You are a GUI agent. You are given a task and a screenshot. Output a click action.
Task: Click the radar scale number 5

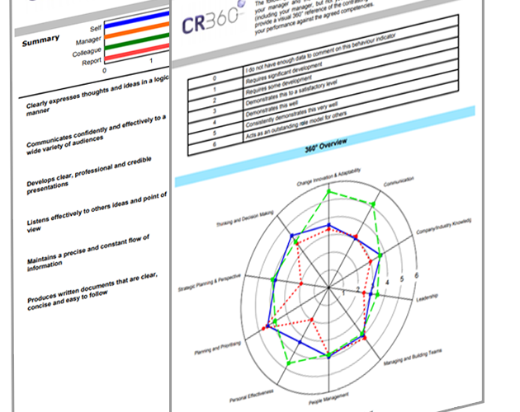[x=402, y=279]
